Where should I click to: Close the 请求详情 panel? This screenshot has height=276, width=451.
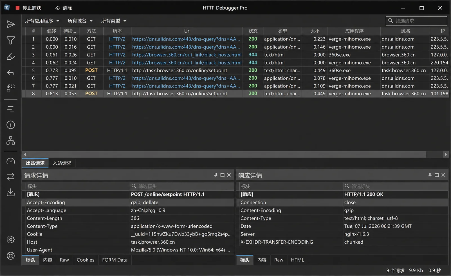click(x=229, y=175)
